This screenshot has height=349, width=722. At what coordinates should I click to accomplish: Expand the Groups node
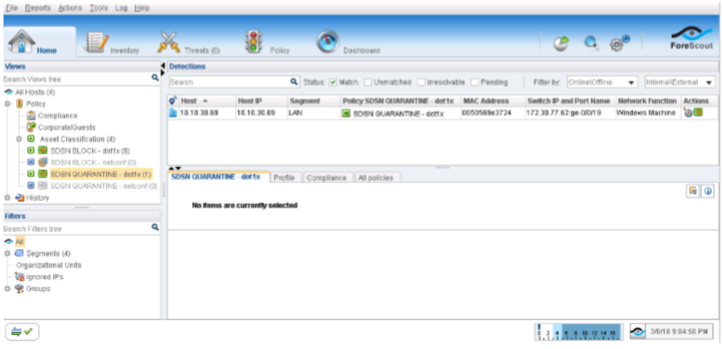coord(7,288)
